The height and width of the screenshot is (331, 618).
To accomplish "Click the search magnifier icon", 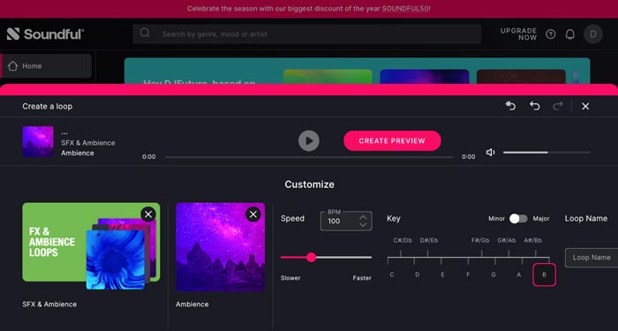I will click(x=145, y=33).
